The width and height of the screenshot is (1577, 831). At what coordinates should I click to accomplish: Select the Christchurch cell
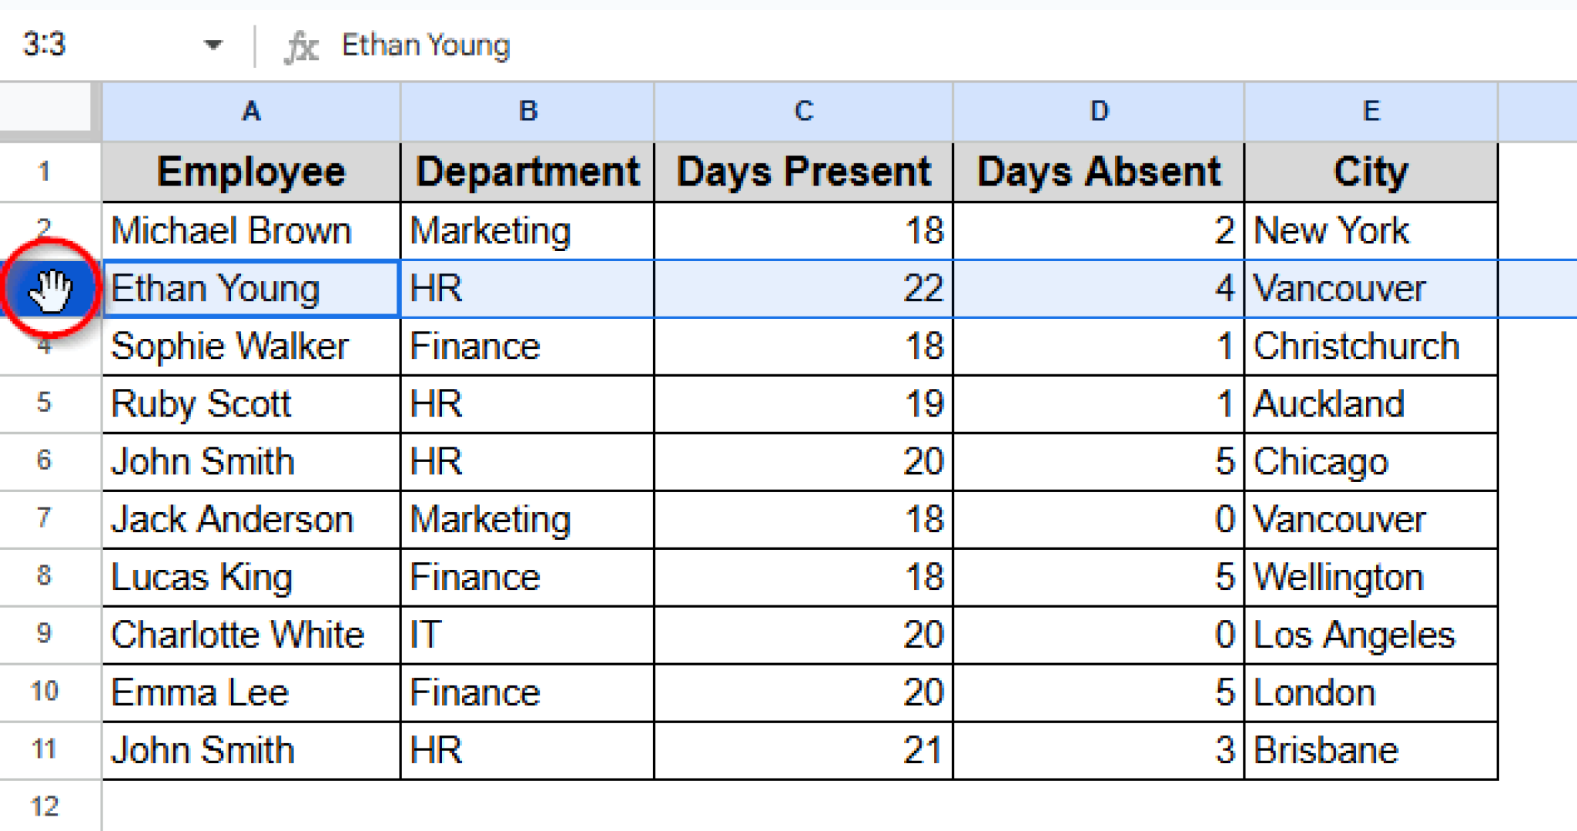point(1371,347)
